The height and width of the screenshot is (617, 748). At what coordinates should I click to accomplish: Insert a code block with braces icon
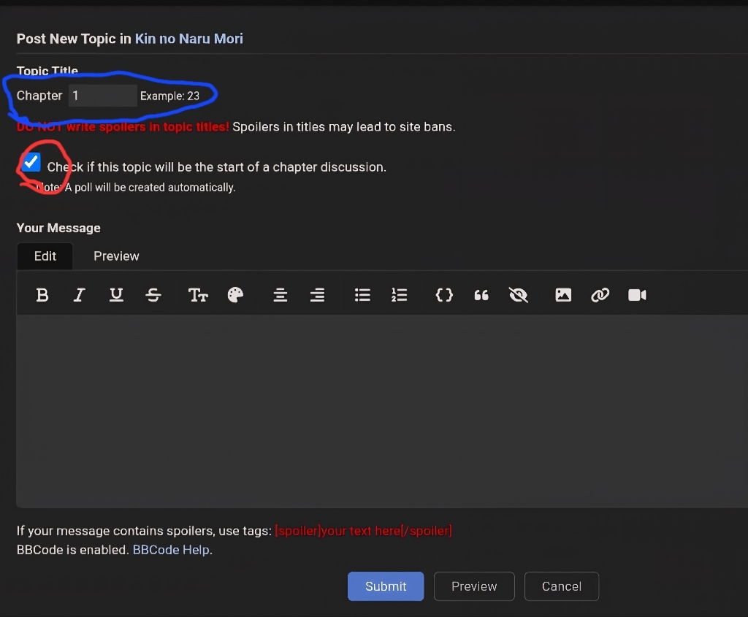pyautogui.click(x=444, y=295)
